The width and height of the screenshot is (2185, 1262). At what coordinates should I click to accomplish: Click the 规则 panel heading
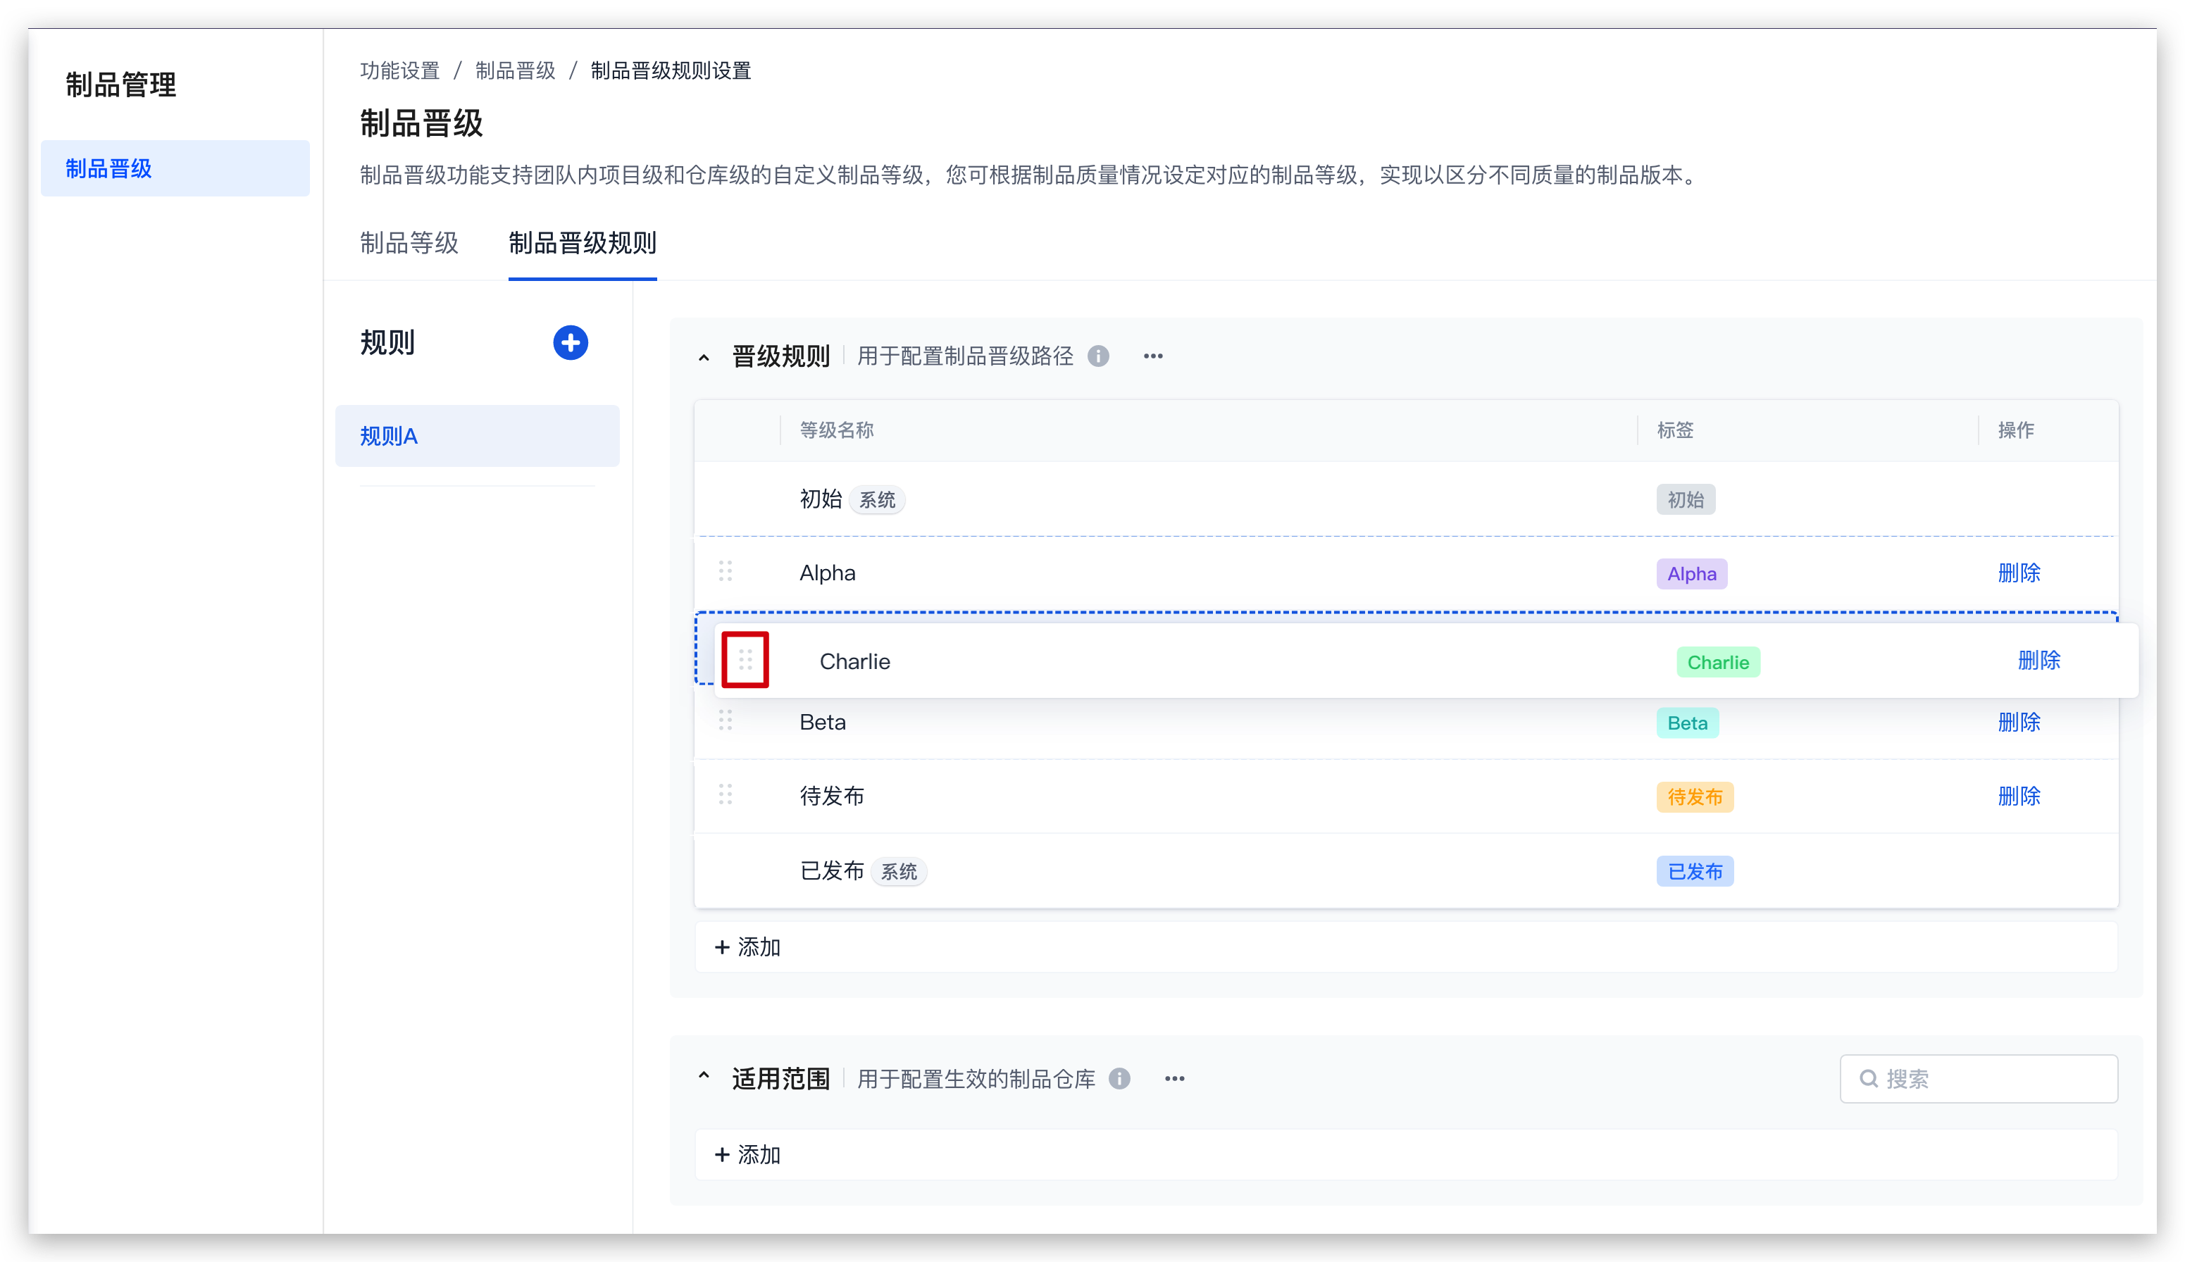387,343
